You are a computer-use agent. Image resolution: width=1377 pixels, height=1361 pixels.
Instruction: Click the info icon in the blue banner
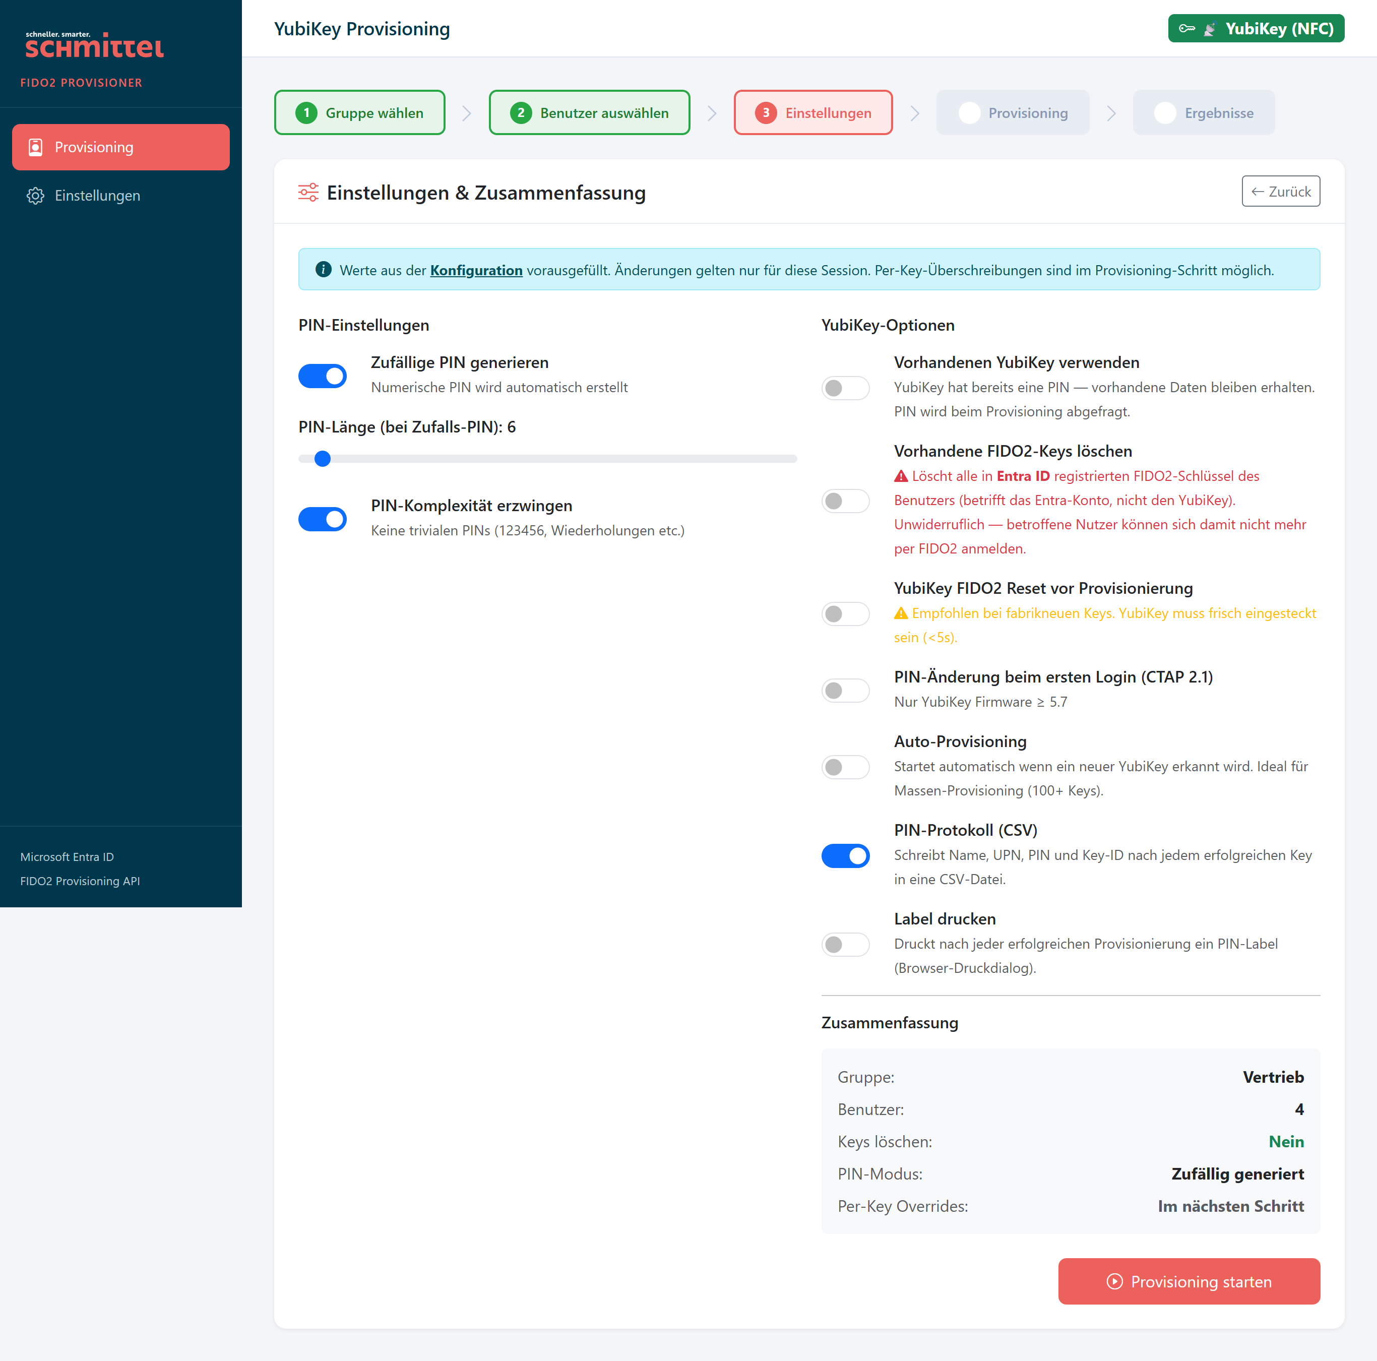(324, 270)
